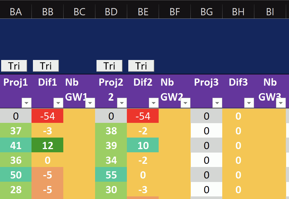Expand the Nb GW1 filter arrow

(90, 103)
